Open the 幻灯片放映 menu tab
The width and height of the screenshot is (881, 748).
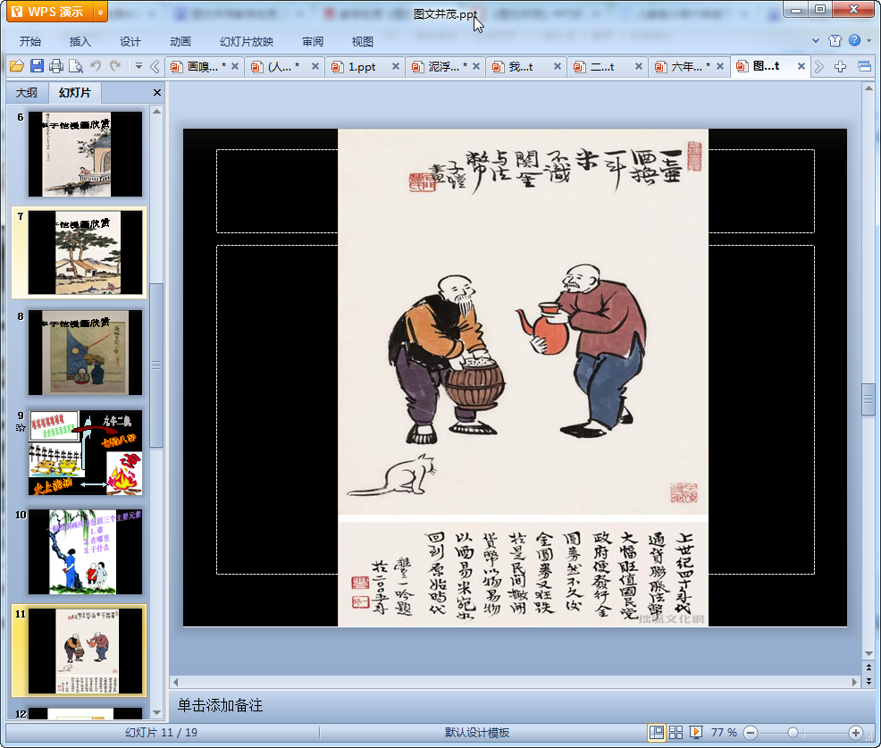pos(247,42)
